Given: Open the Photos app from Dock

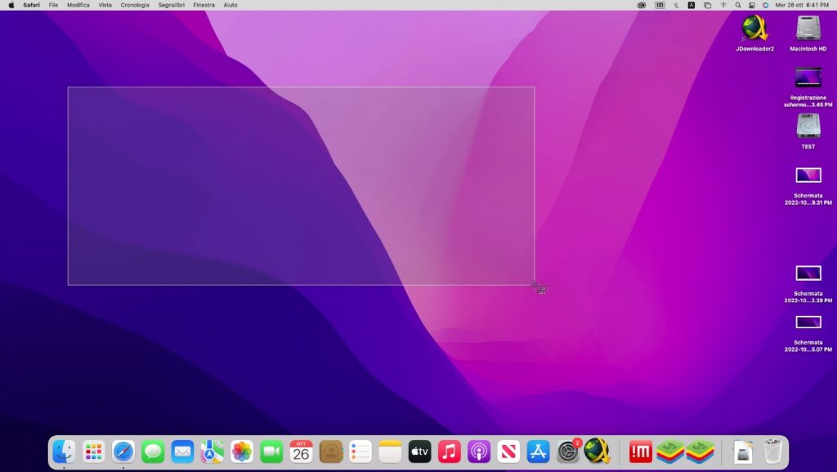Looking at the screenshot, I should click(x=242, y=451).
